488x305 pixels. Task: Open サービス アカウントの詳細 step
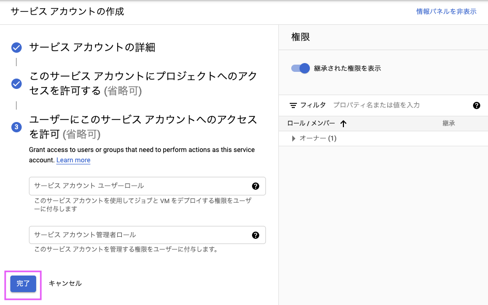[92, 48]
